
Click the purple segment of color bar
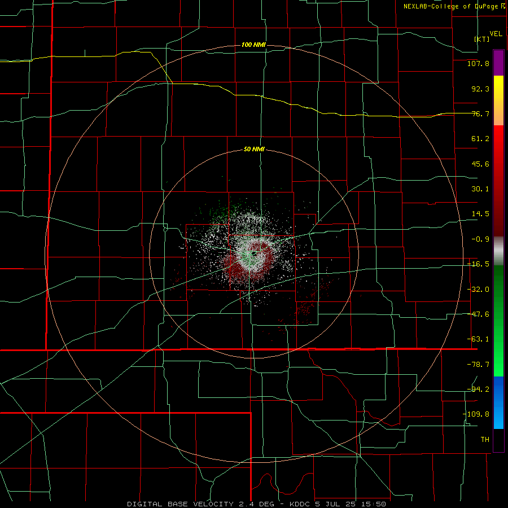click(x=498, y=63)
